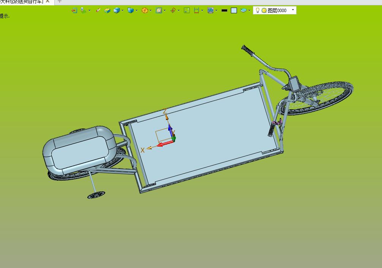Image resolution: width=382 pixels, height=268 pixels.
Task: Expand dropdown arrow beside shaded cube icon
Action: click(123, 11)
